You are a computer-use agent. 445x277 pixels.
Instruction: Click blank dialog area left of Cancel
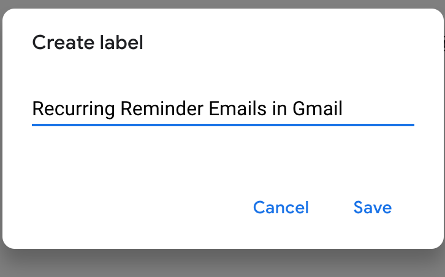coord(123,208)
